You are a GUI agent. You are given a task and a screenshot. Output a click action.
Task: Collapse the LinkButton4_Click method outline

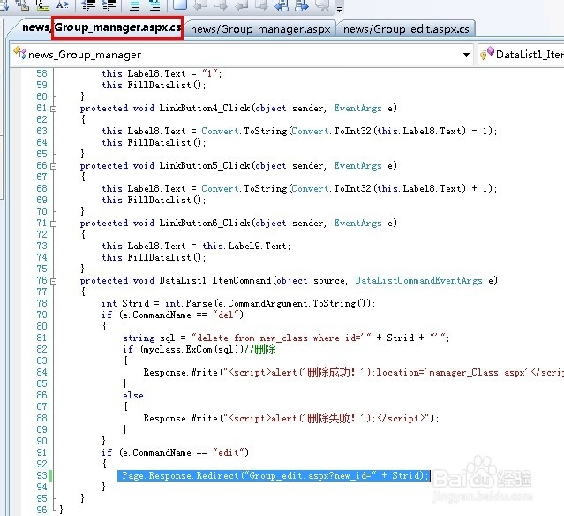click(x=54, y=109)
